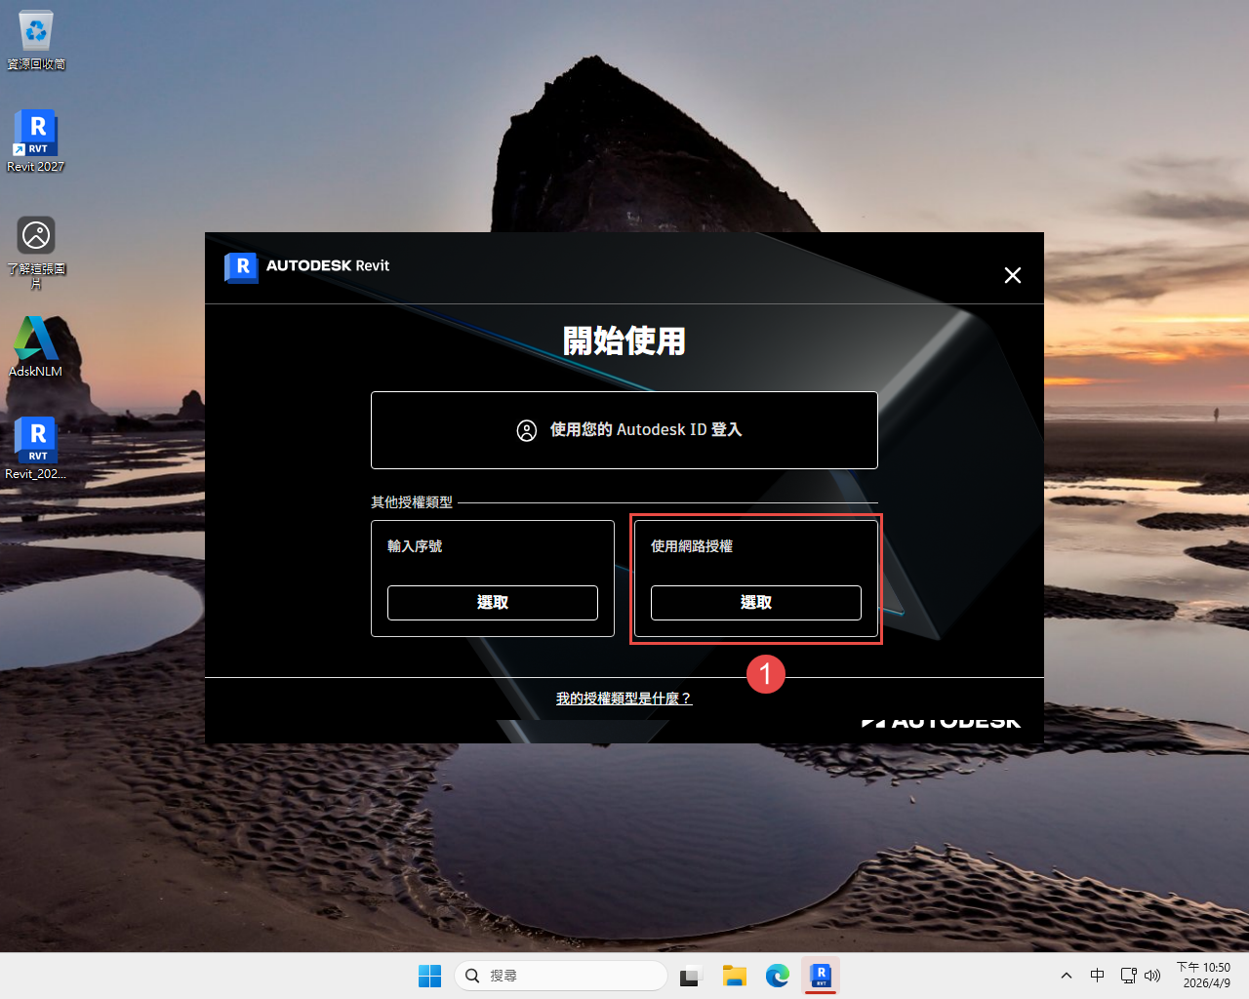Click the Revit icon in the taskbar
The image size is (1249, 999).
click(821, 976)
